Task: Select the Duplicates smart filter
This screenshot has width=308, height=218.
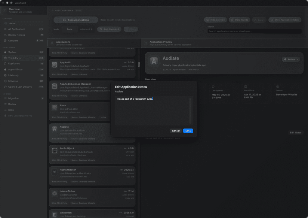Action: [x=23, y=64]
